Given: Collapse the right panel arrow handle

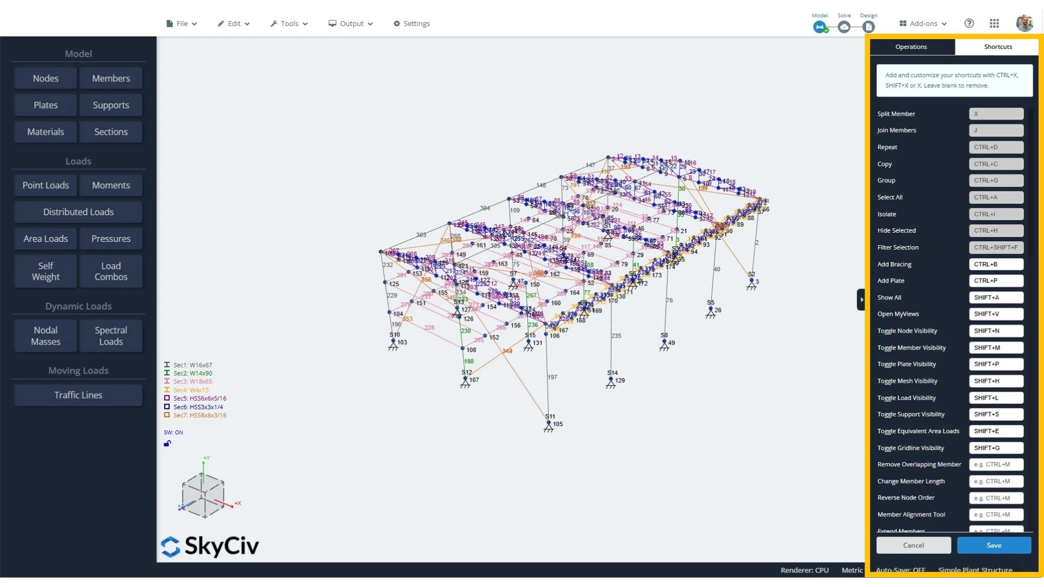Looking at the screenshot, I should 861,299.
